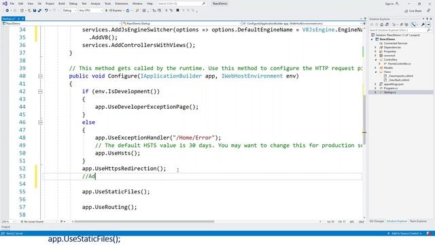The image size is (435, 245).
Task: Open the Debug configuration dropdown
Action: (x=69, y=11)
